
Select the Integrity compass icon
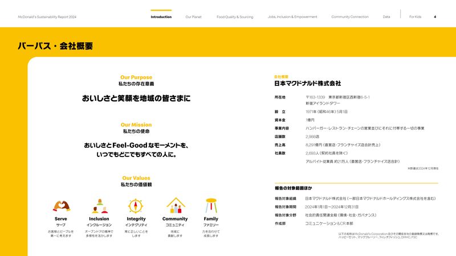coord(136,205)
